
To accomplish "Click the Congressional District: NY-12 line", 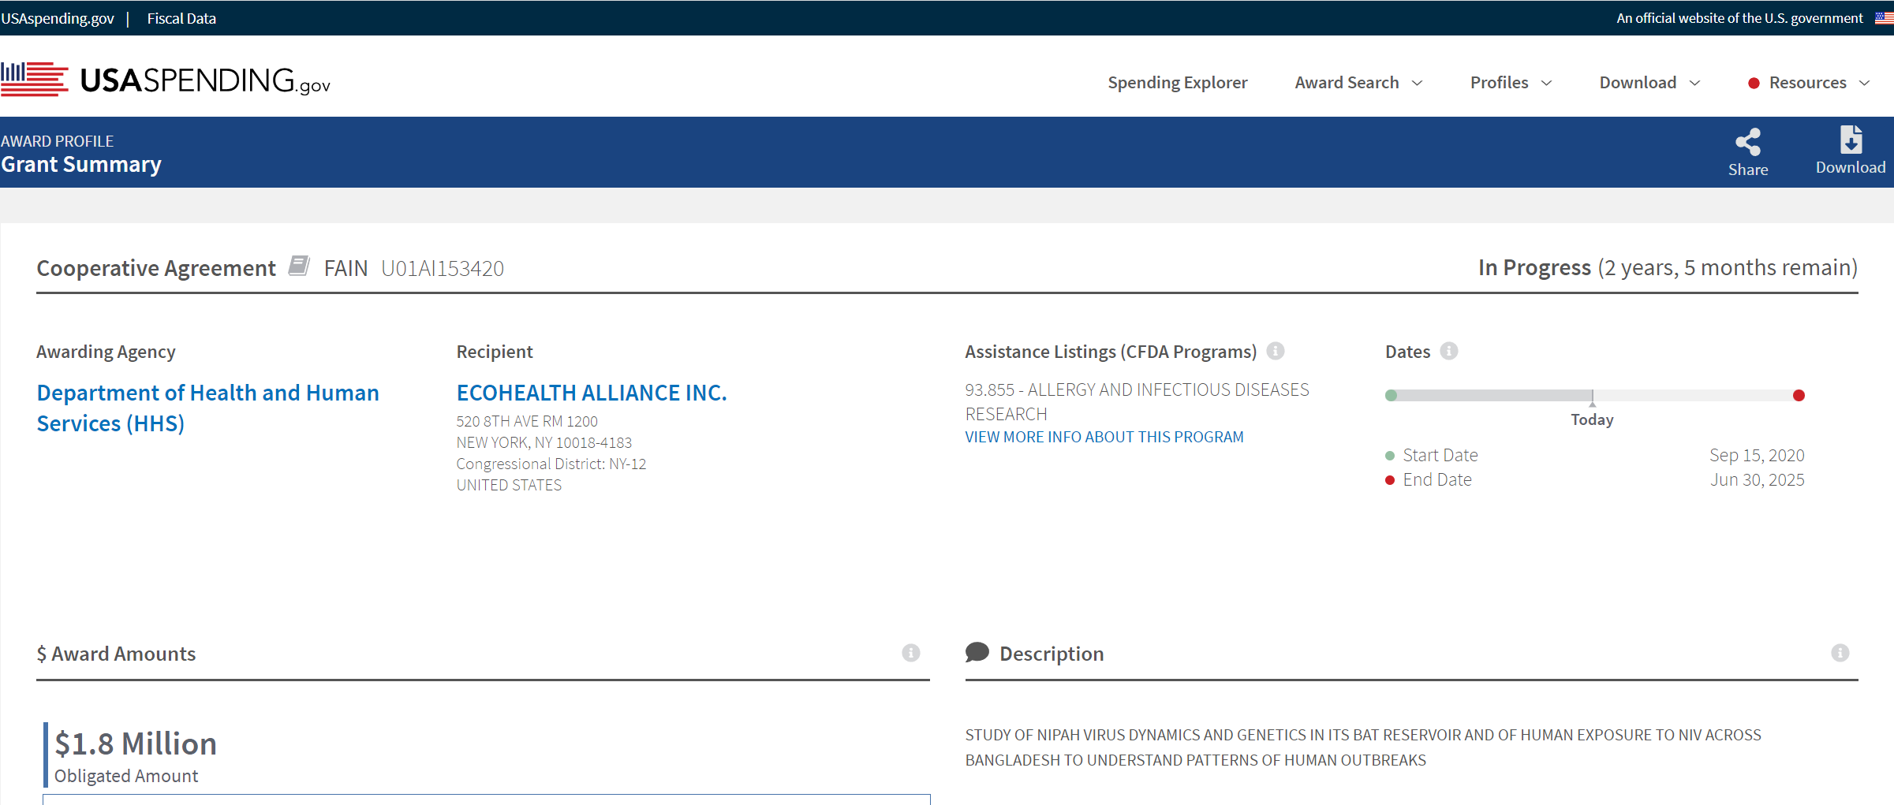I will pyautogui.click(x=551, y=464).
